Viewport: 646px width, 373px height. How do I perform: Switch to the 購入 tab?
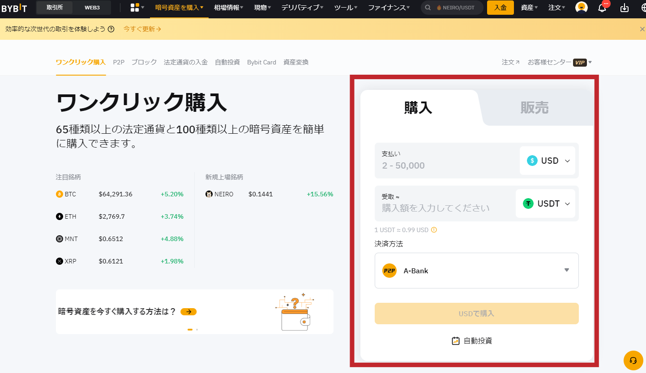point(418,108)
